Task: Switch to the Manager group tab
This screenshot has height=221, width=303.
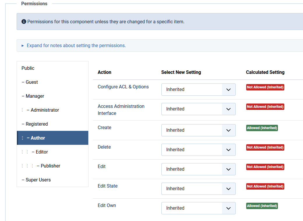Action: click(x=35, y=96)
